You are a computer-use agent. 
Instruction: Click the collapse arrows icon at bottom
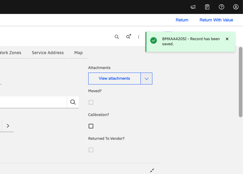click(152, 170)
